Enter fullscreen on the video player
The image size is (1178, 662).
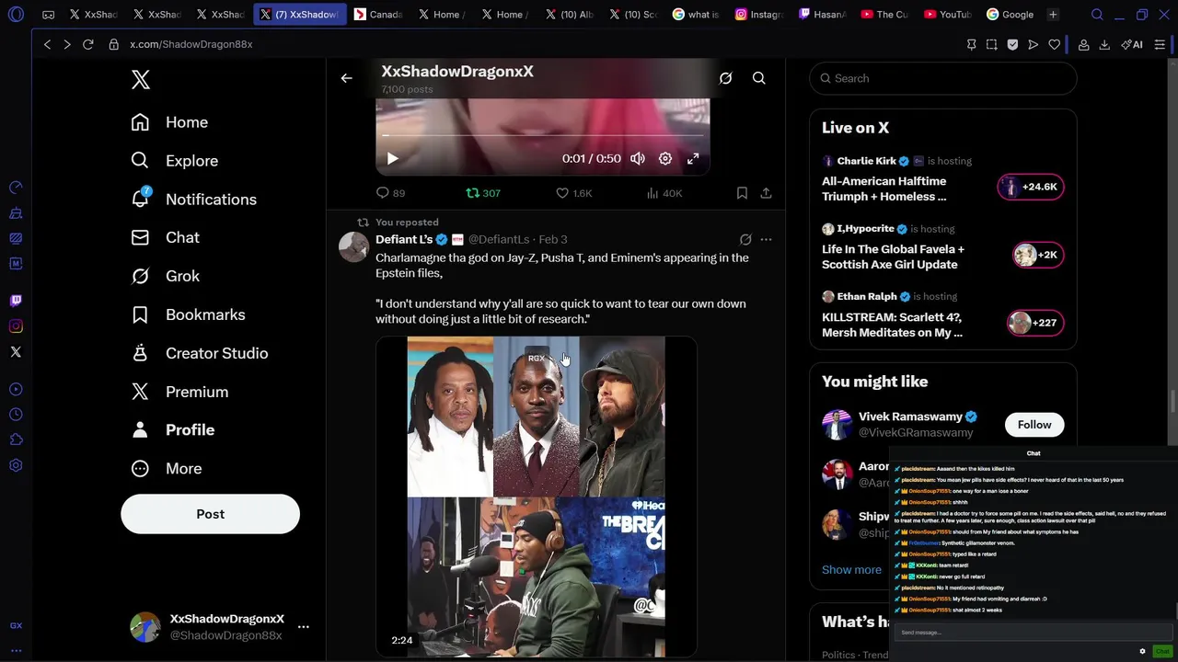693,158
